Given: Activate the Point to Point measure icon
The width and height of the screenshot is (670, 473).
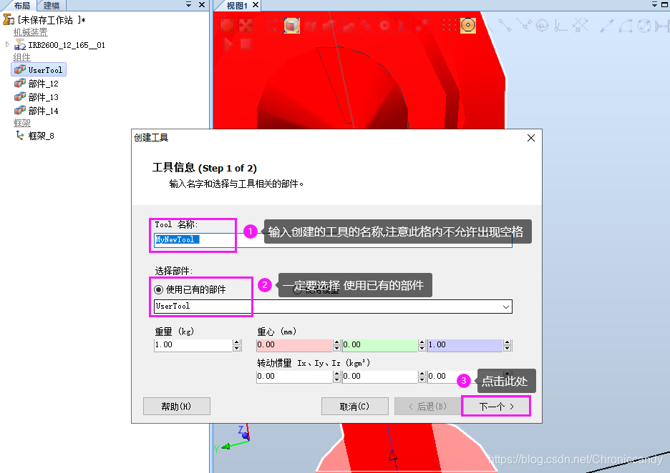Looking at the screenshot, I should [x=607, y=26].
